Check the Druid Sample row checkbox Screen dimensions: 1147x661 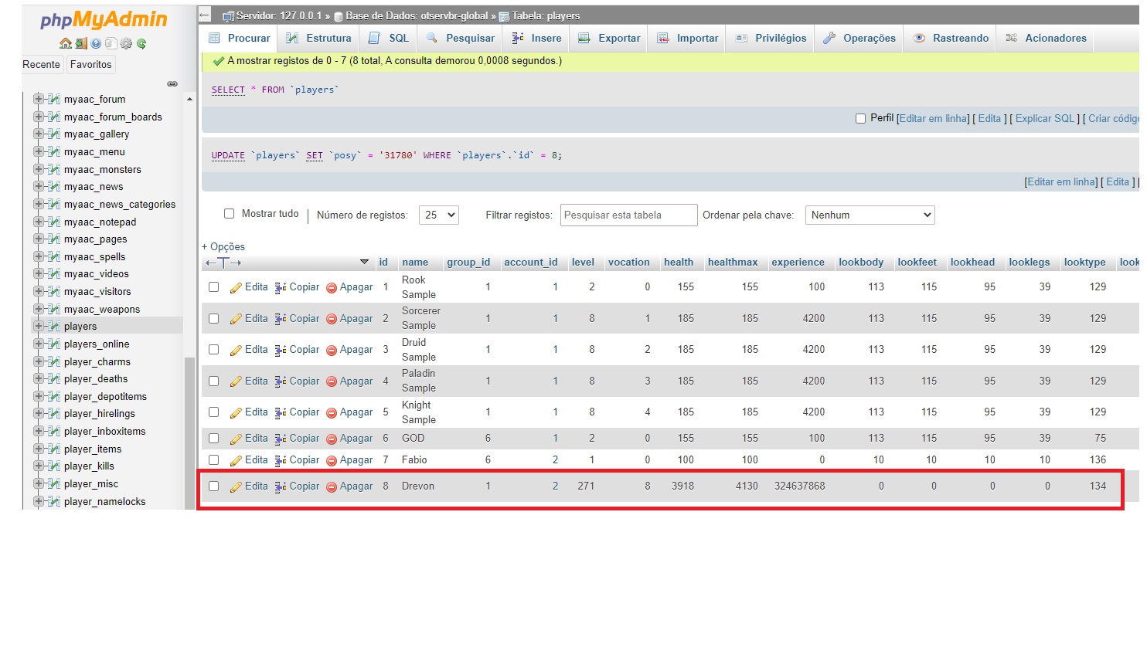[x=214, y=350]
